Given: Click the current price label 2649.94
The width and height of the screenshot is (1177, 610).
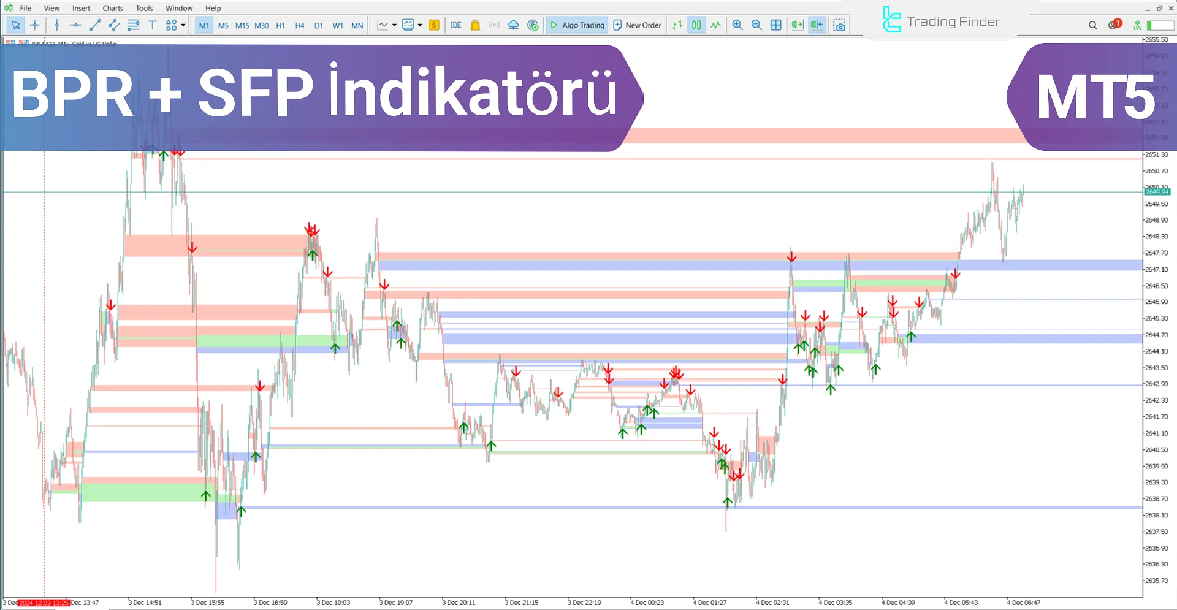Looking at the screenshot, I should [x=1158, y=192].
